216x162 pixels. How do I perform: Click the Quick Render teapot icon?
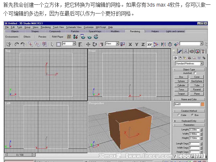pos(90,37)
